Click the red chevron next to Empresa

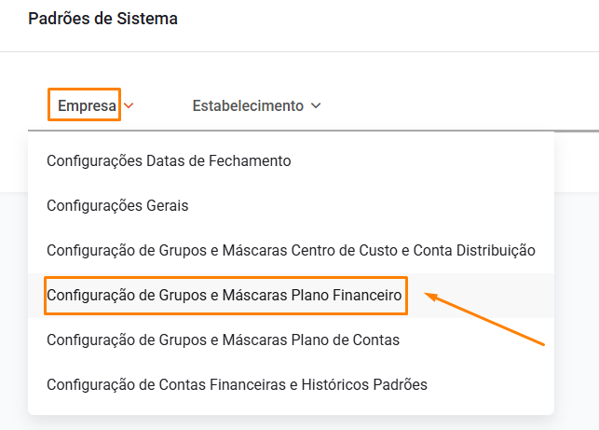(x=129, y=106)
